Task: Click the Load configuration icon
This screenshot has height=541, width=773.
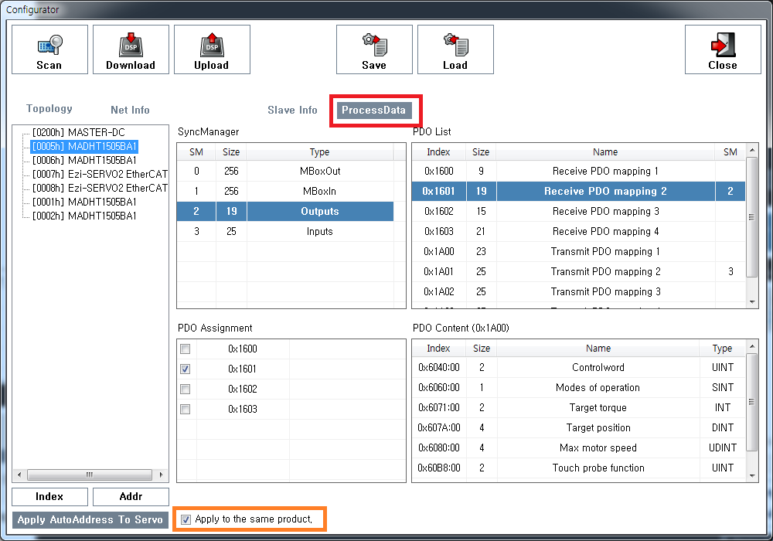Action: coord(455,49)
